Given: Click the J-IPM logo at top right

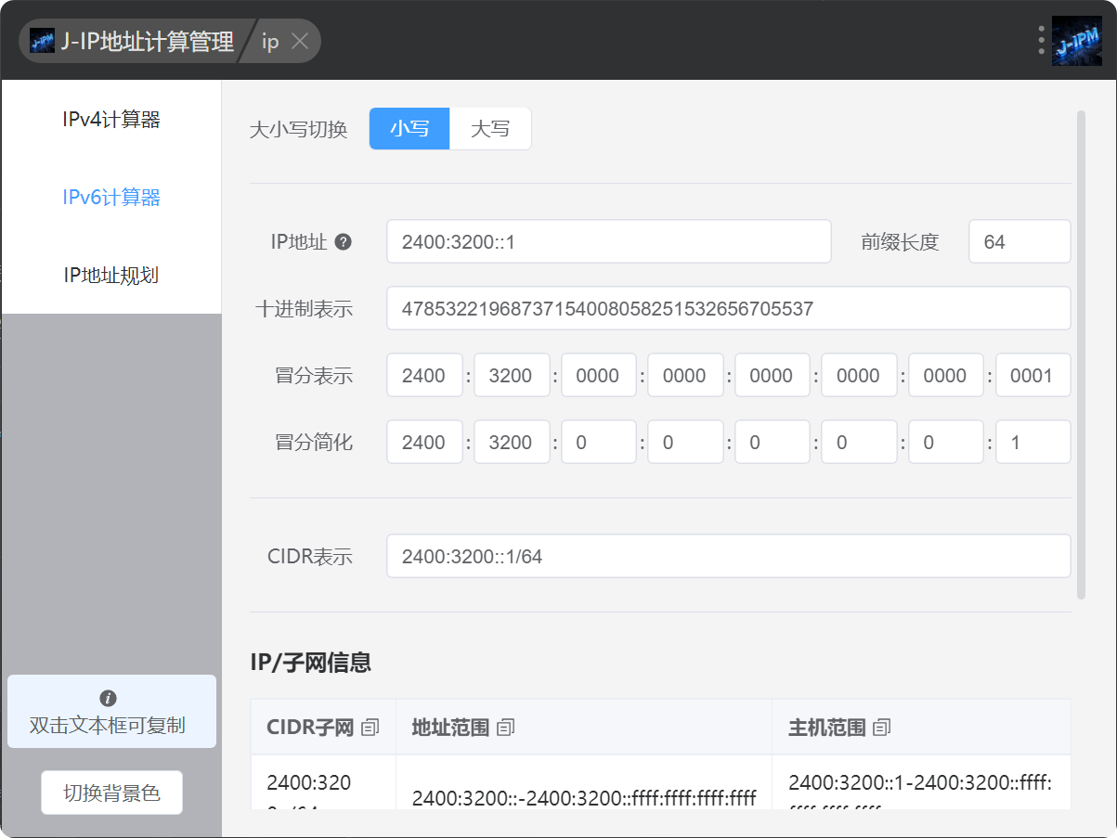Looking at the screenshot, I should [x=1076, y=41].
